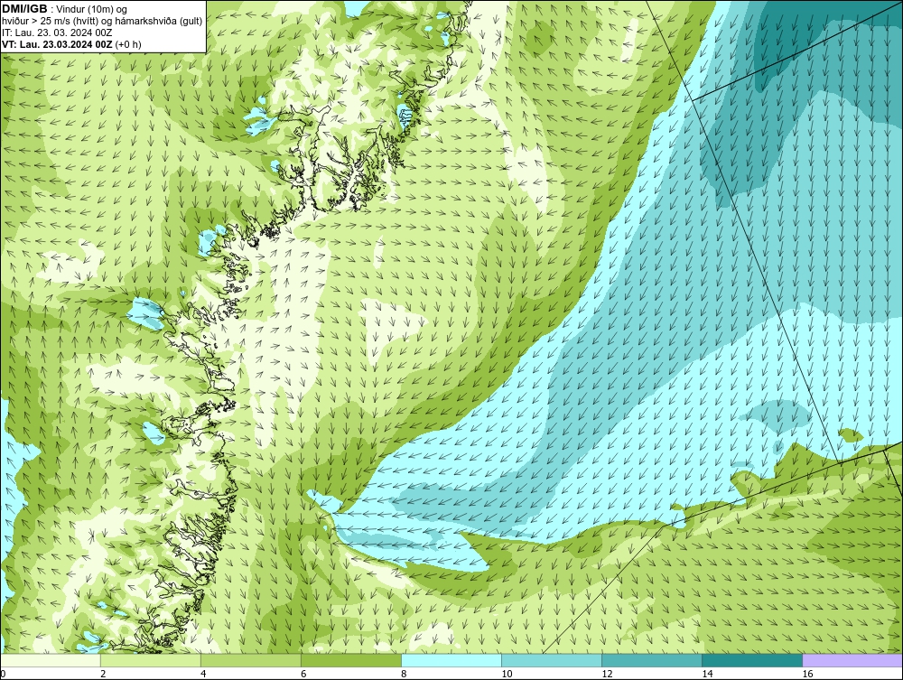Click the 14–16 m/s dark teal swatch

[751, 660]
